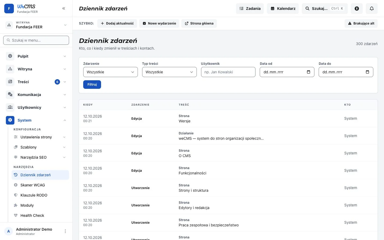
Task: Open the Zdarzenie dropdown
Action: 110,72
